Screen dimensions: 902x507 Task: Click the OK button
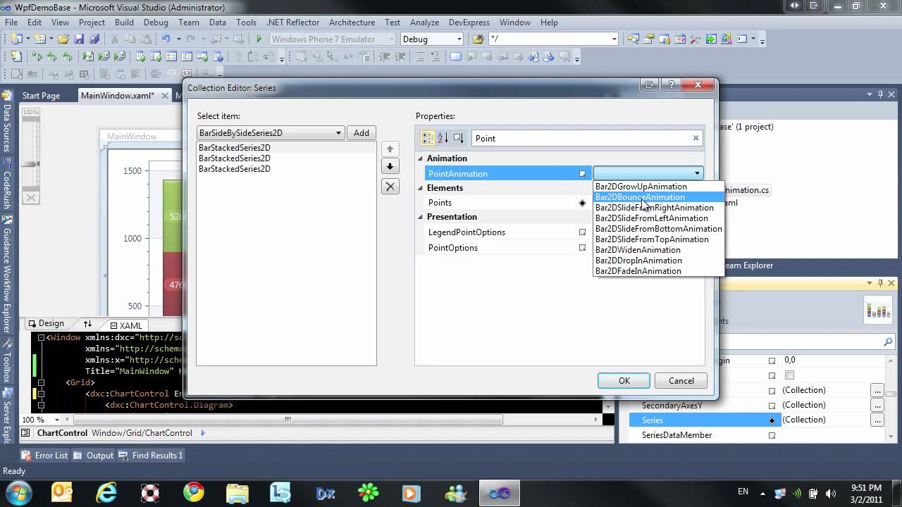point(624,381)
